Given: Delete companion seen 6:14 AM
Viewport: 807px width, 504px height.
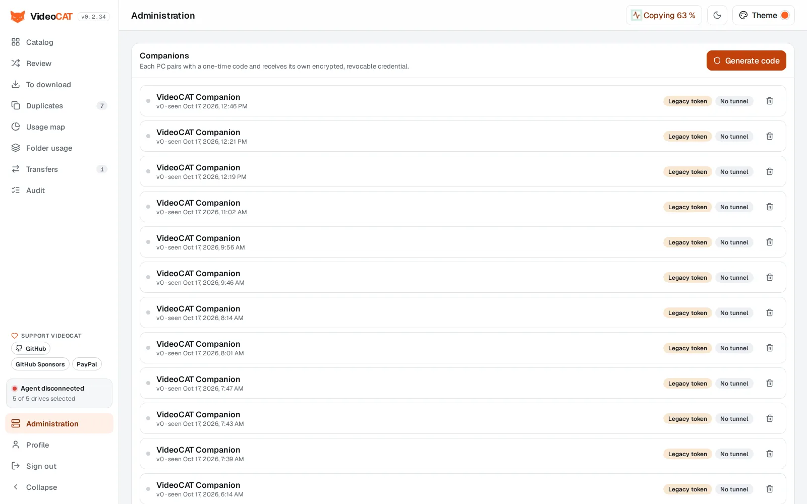Looking at the screenshot, I should (x=770, y=489).
